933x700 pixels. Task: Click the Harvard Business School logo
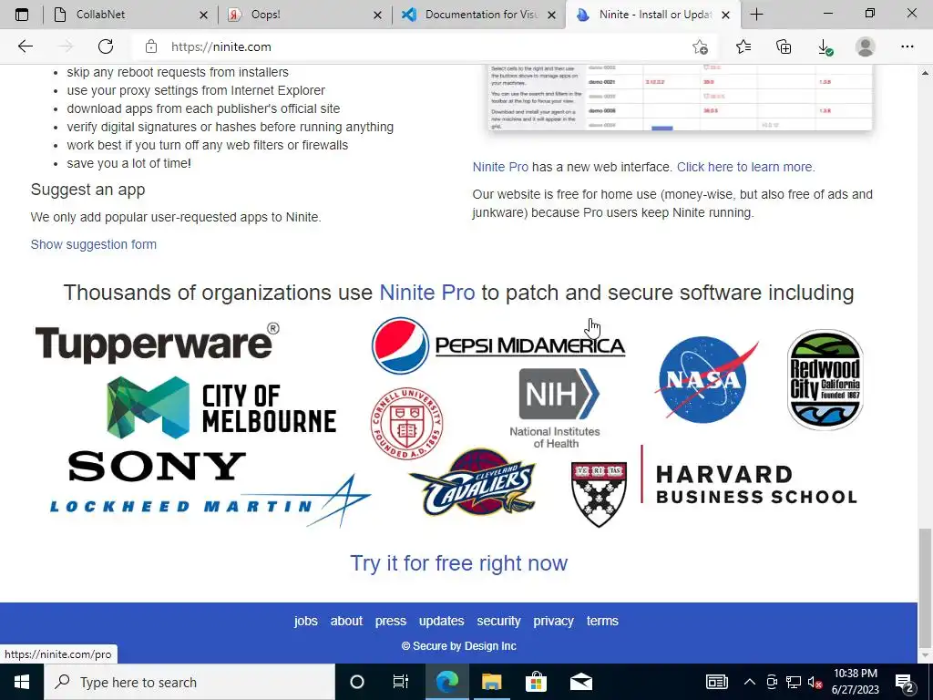(714, 486)
